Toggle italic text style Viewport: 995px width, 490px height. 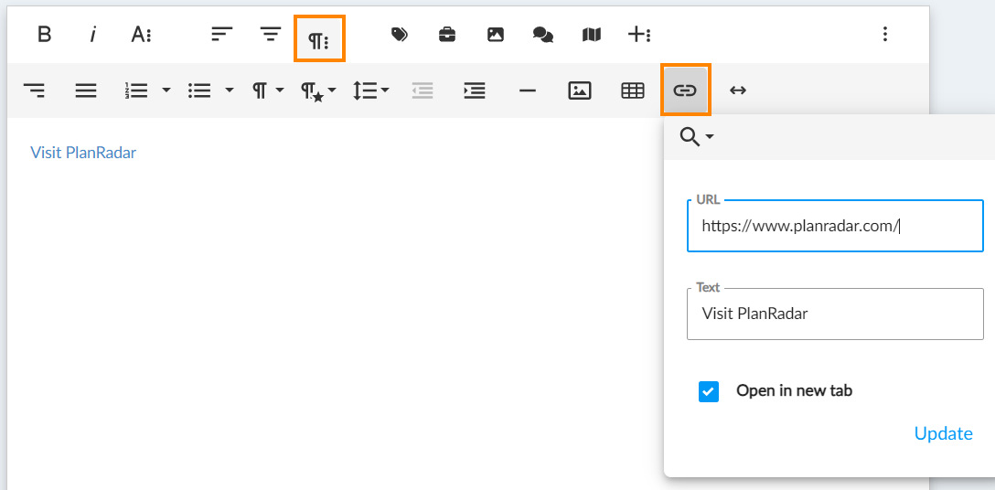click(x=92, y=35)
